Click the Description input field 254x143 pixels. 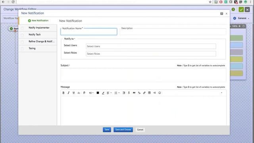click(x=173, y=32)
